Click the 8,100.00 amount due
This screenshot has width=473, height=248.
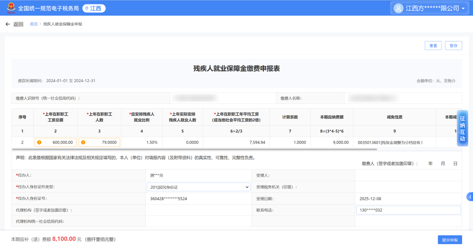click(64, 239)
